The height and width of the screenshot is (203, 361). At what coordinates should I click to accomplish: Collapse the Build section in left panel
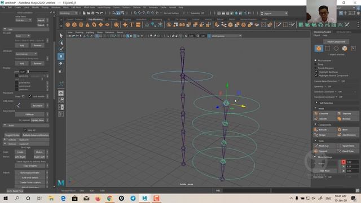click(x=5, y=125)
